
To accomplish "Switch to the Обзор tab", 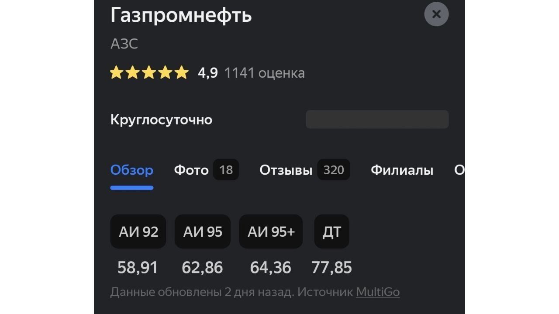I will click(131, 170).
